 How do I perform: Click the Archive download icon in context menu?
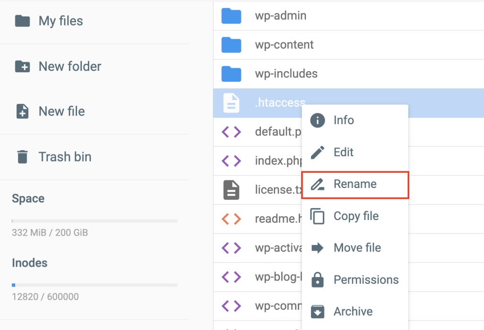click(318, 311)
